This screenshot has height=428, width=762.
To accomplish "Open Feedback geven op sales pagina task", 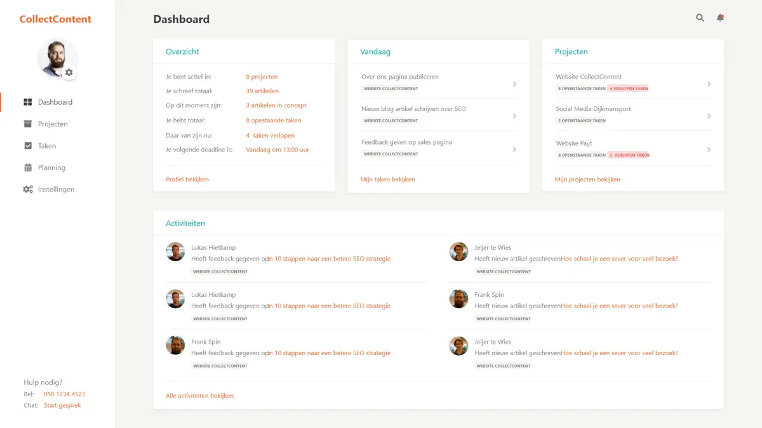I will [406, 142].
